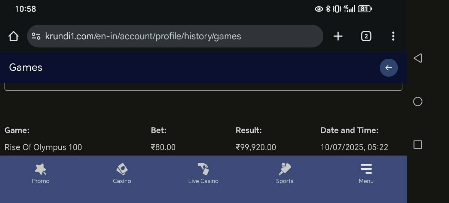This screenshot has width=449, height=203.
Task: Select the Games page header title
Action: [25, 68]
